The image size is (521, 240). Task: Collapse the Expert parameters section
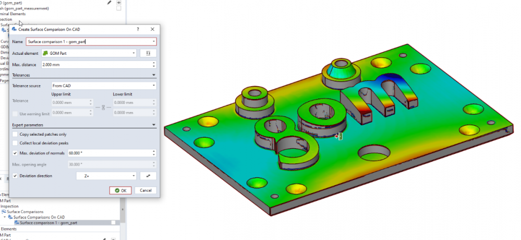pyautogui.click(x=154, y=125)
